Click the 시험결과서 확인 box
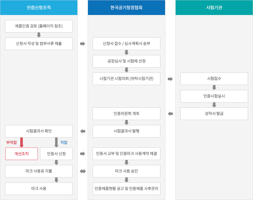Viewport: 253px width, 200px height. point(39,131)
